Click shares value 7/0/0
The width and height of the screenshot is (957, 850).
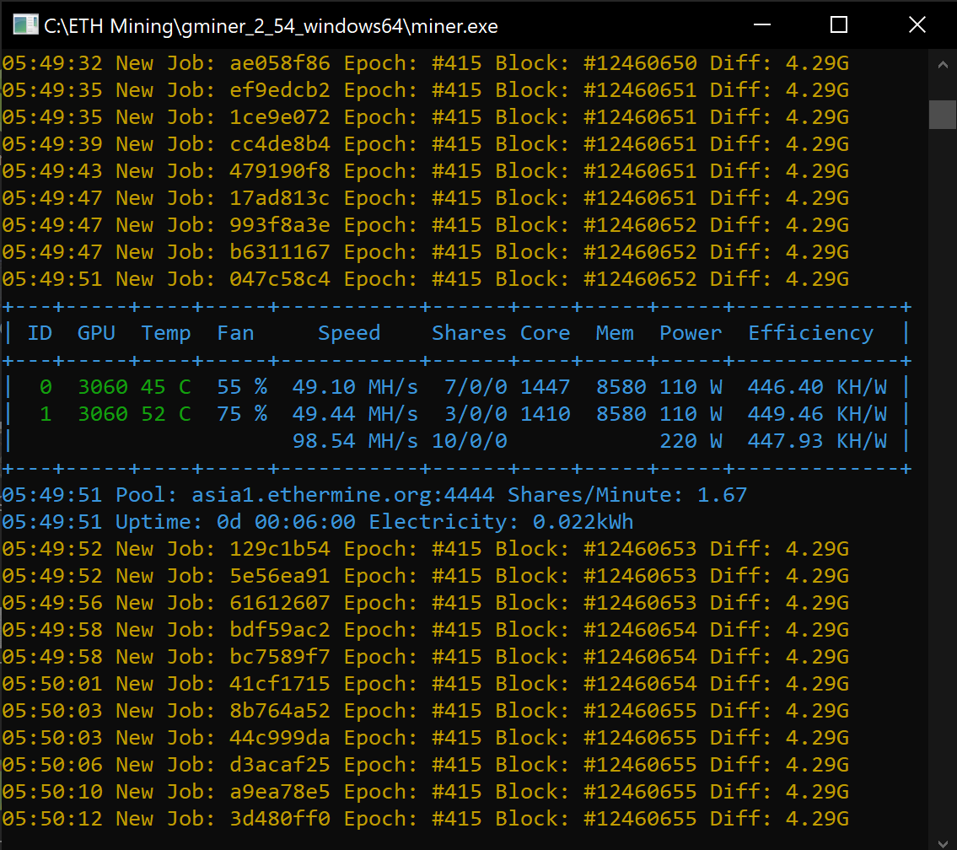coord(476,387)
